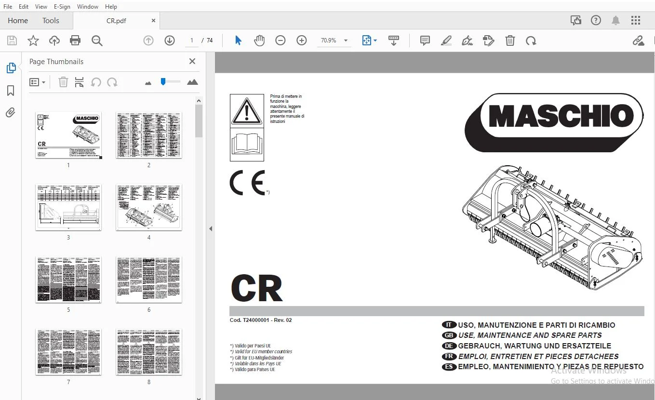Activate the hand pan tool
This screenshot has height=400, width=655.
click(x=259, y=41)
